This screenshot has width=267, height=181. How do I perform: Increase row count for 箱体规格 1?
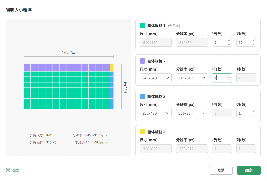tap(229, 40)
